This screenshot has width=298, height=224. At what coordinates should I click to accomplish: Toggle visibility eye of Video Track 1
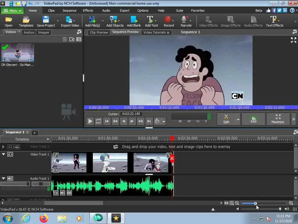[x=10, y=154]
